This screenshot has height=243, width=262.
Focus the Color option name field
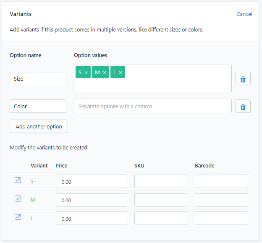pyautogui.click(x=38, y=106)
